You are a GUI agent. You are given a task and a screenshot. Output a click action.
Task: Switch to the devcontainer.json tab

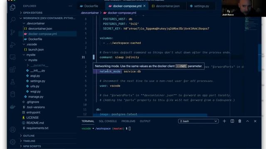167,6
